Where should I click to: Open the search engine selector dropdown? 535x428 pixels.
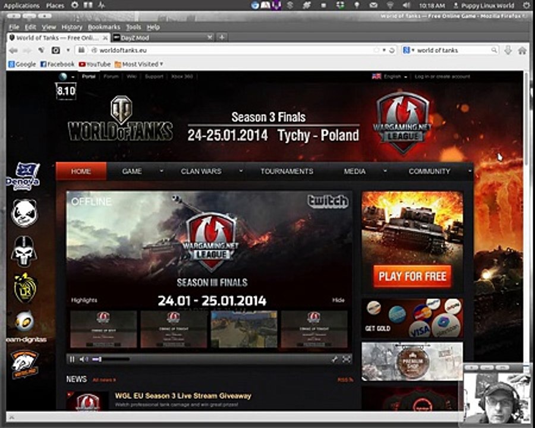coord(408,50)
